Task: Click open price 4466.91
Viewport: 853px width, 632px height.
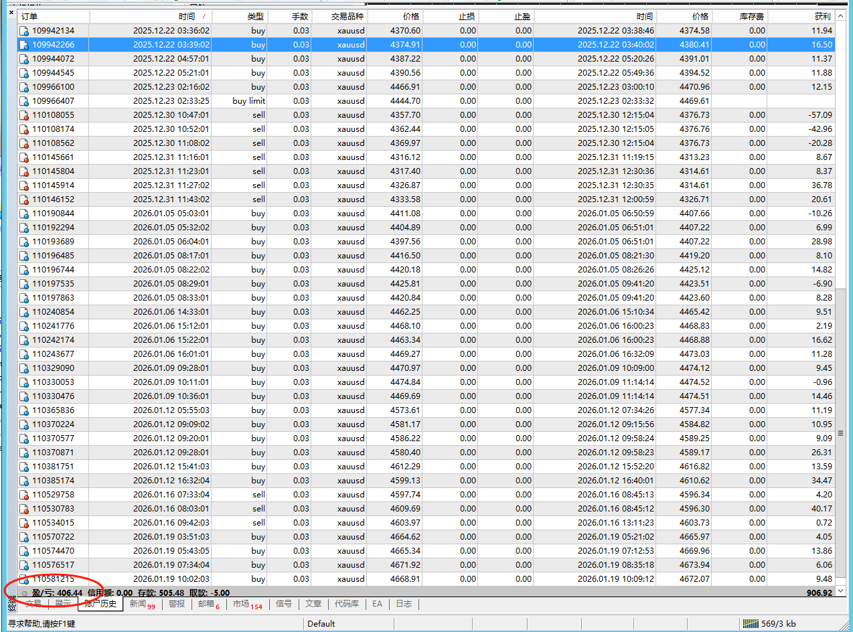Action: click(x=406, y=87)
